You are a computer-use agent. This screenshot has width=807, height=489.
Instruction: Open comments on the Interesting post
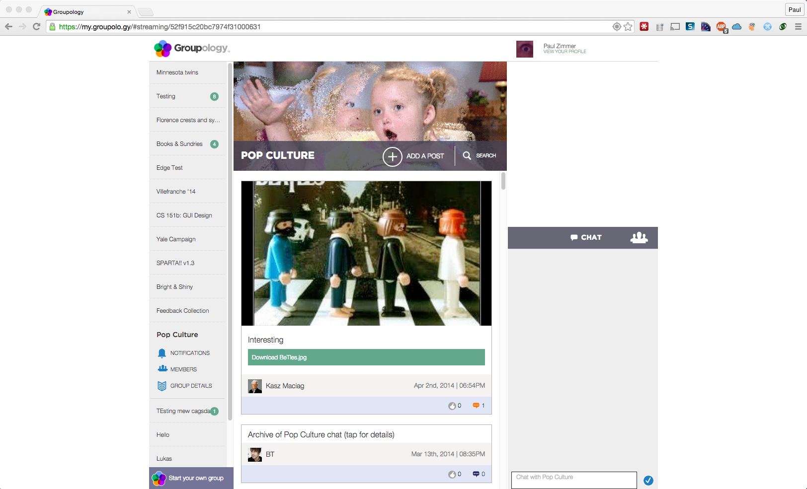pyautogui.click(x=476, y=406)
